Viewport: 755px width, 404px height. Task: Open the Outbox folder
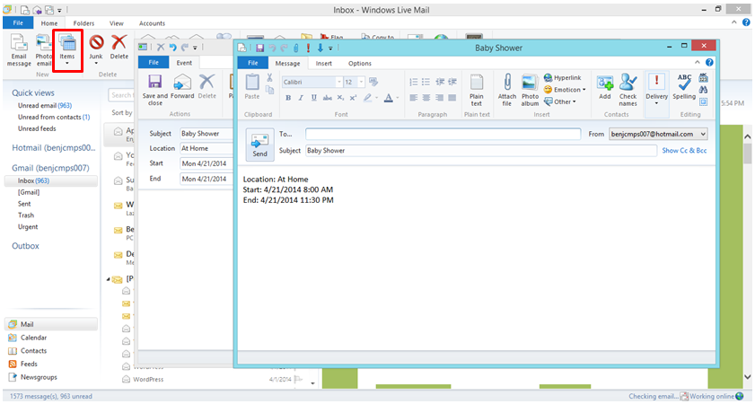pos(25,246)
